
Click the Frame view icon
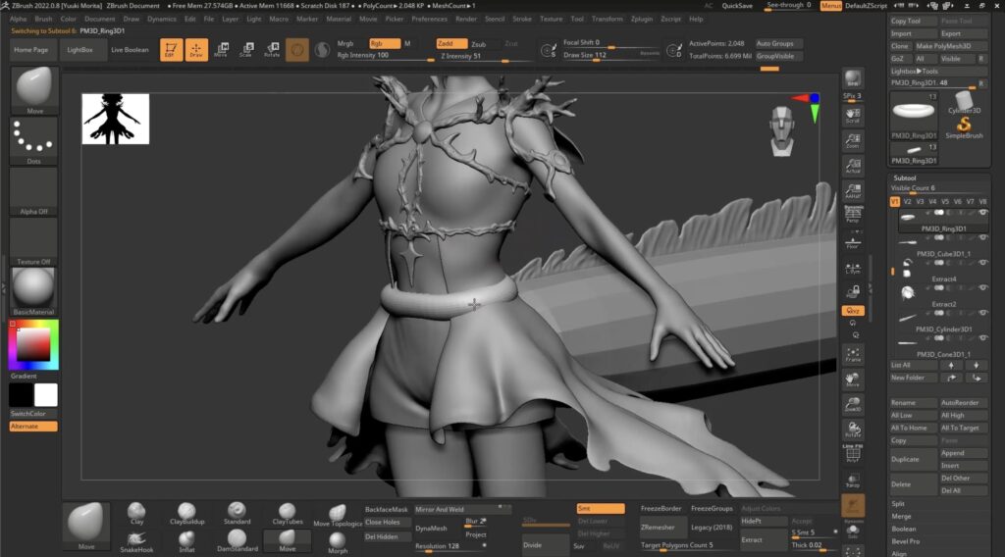tap(853, 353)
